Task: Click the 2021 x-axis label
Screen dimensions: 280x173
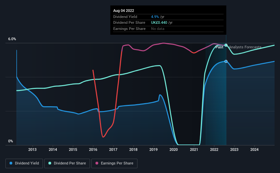Action: tap(194, 150)
